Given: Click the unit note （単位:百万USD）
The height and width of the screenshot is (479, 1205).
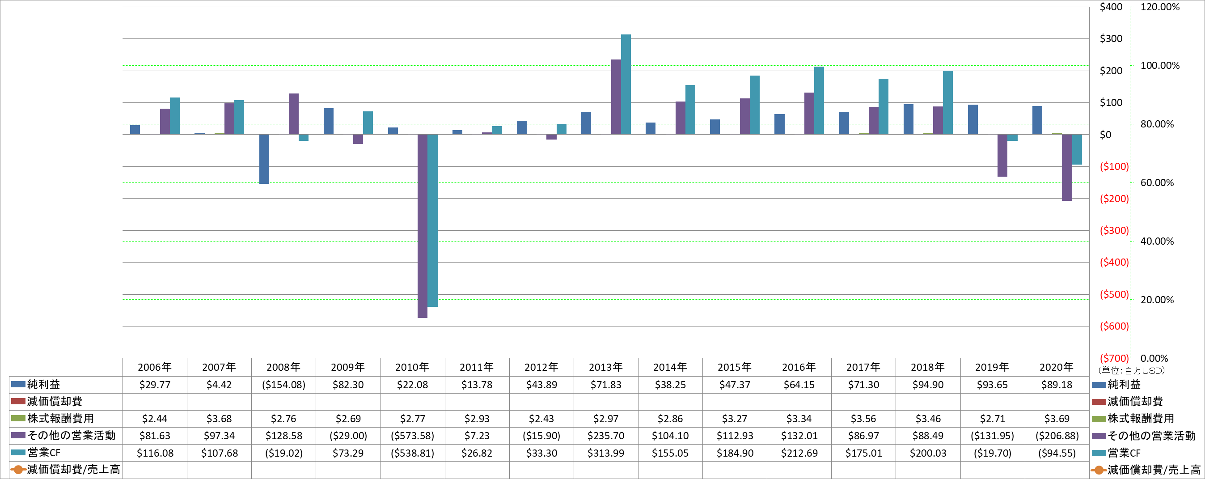Looking at the screenshot, I should click(1131, 370).
